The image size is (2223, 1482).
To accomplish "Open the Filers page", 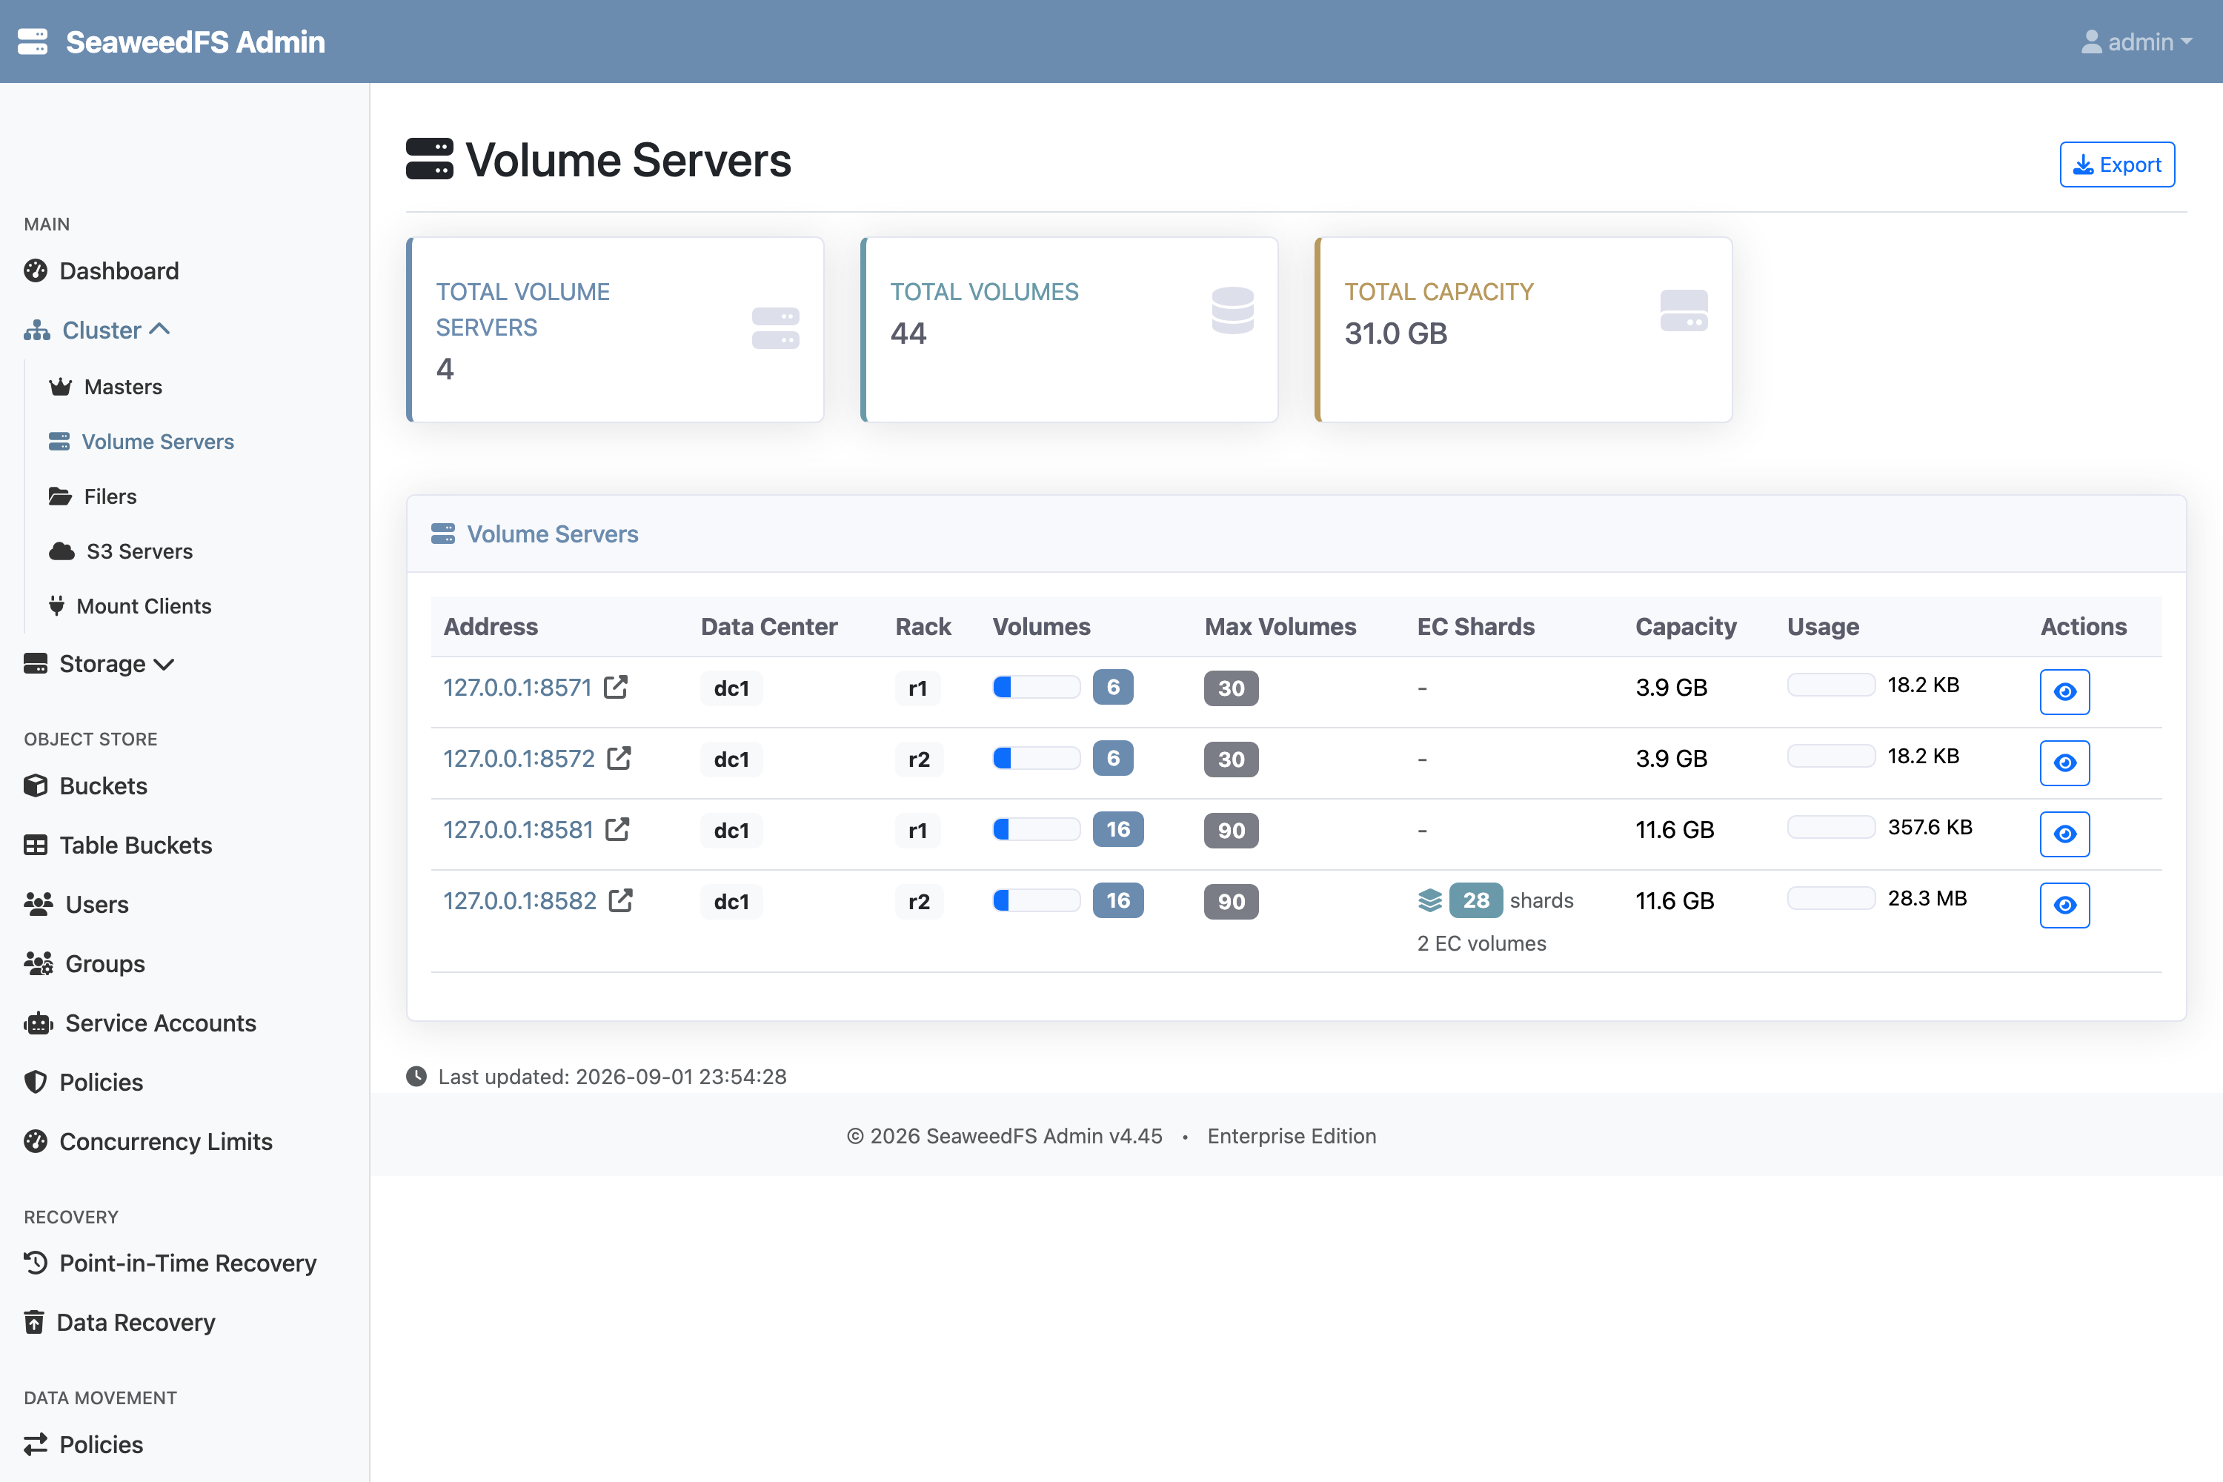I will 93,496.
